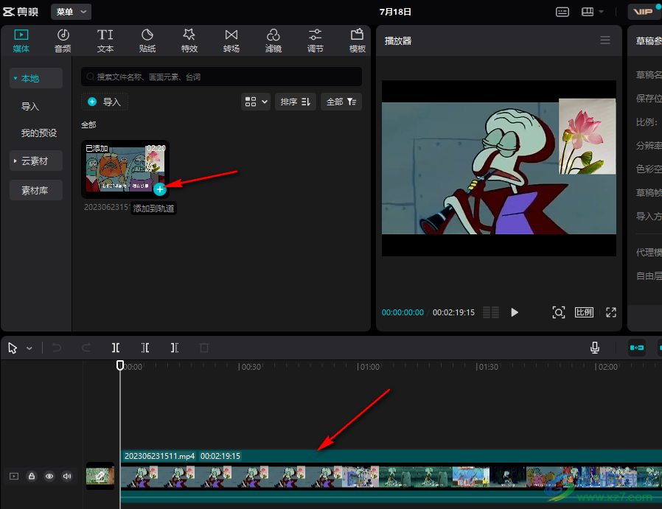Click the add-to-track plus button on clip
This screenshot has height=509, width=662.
tap(159, 190)
